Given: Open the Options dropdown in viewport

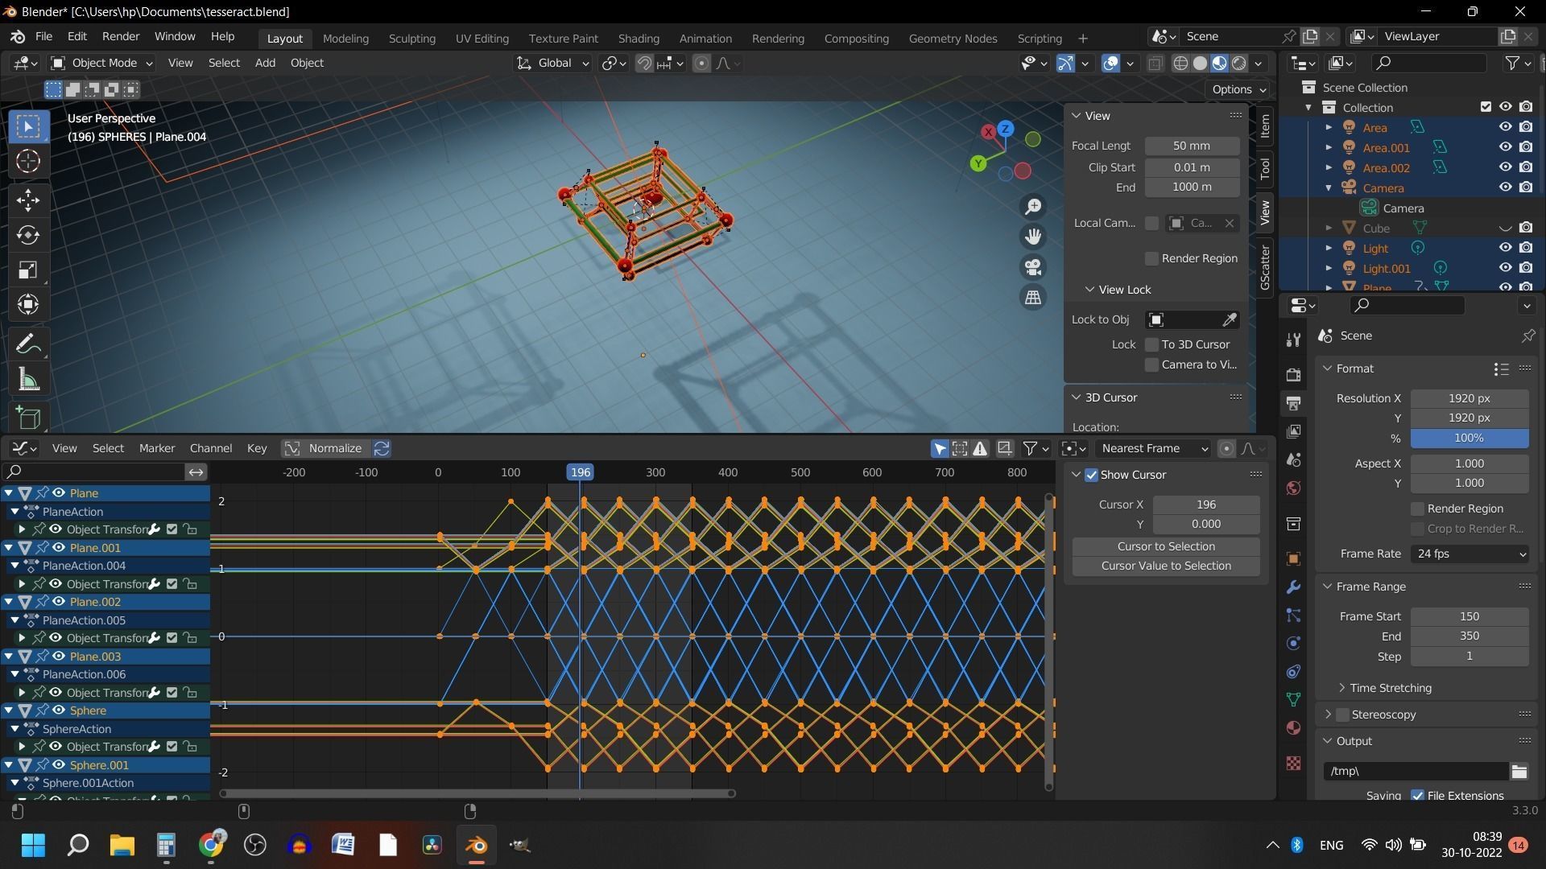Looking at the screenshot, I should [x=1238, y=89].
